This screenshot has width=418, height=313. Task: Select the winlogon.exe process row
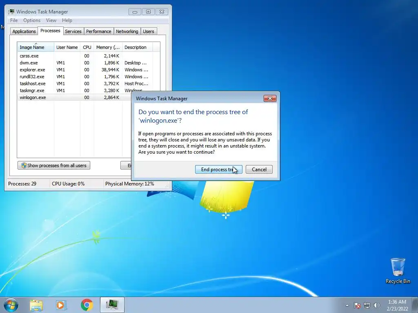(x=75, y=97)
